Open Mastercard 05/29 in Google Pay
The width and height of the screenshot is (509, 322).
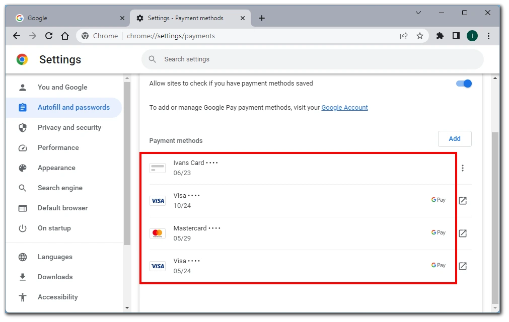point(463,233)
